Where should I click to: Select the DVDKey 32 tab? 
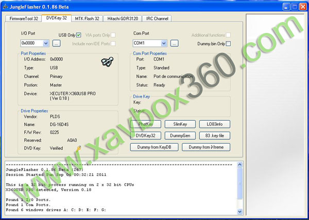coord(57,18)
